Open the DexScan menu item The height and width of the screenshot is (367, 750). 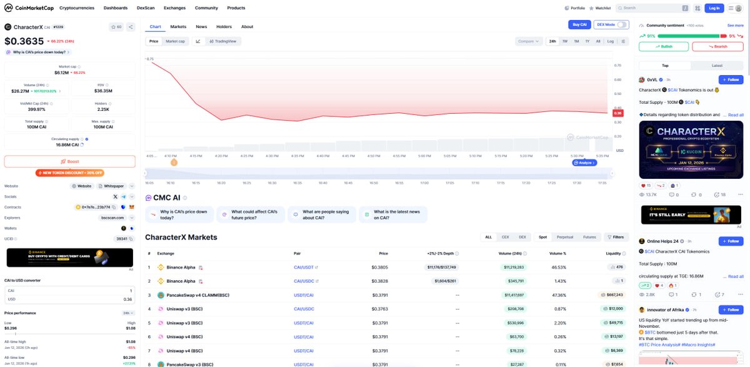point(146,8)
